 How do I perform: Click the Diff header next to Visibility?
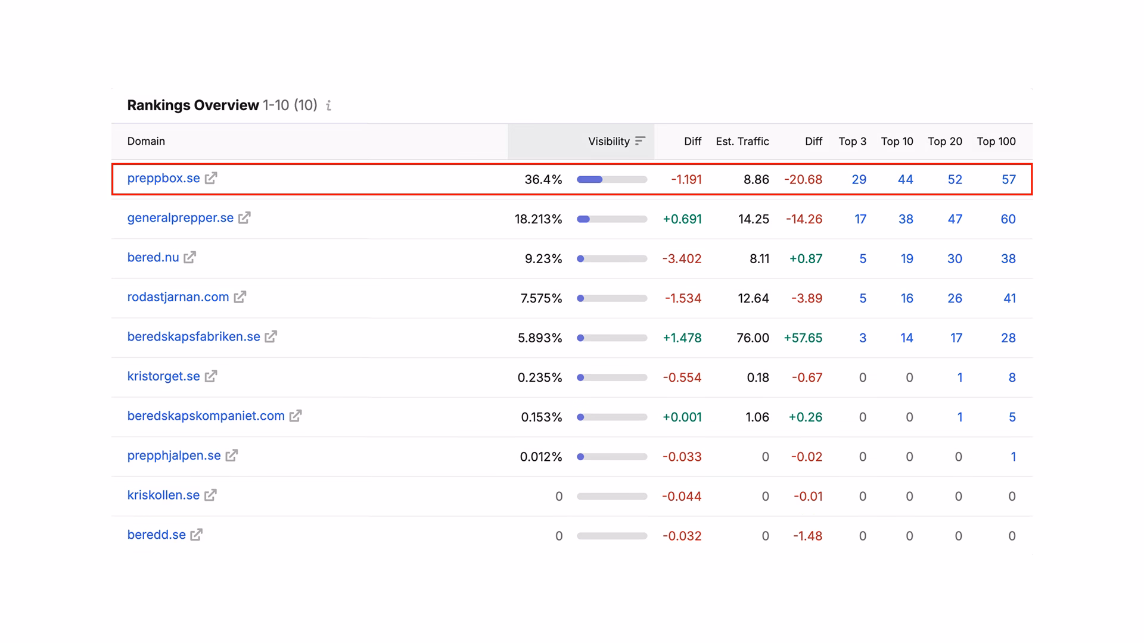[692, 141]
